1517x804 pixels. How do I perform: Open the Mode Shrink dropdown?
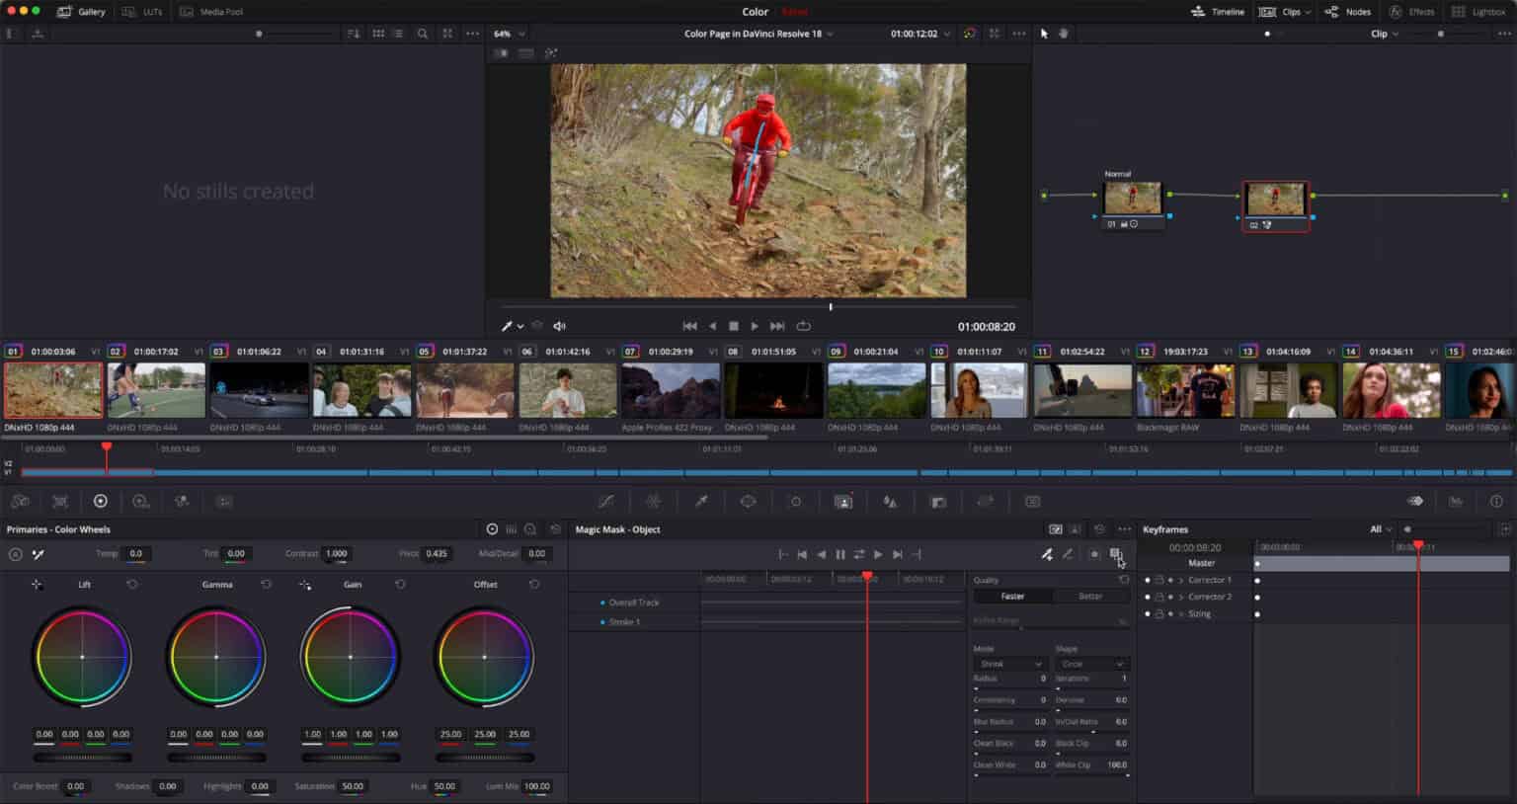coord(1008,664)
